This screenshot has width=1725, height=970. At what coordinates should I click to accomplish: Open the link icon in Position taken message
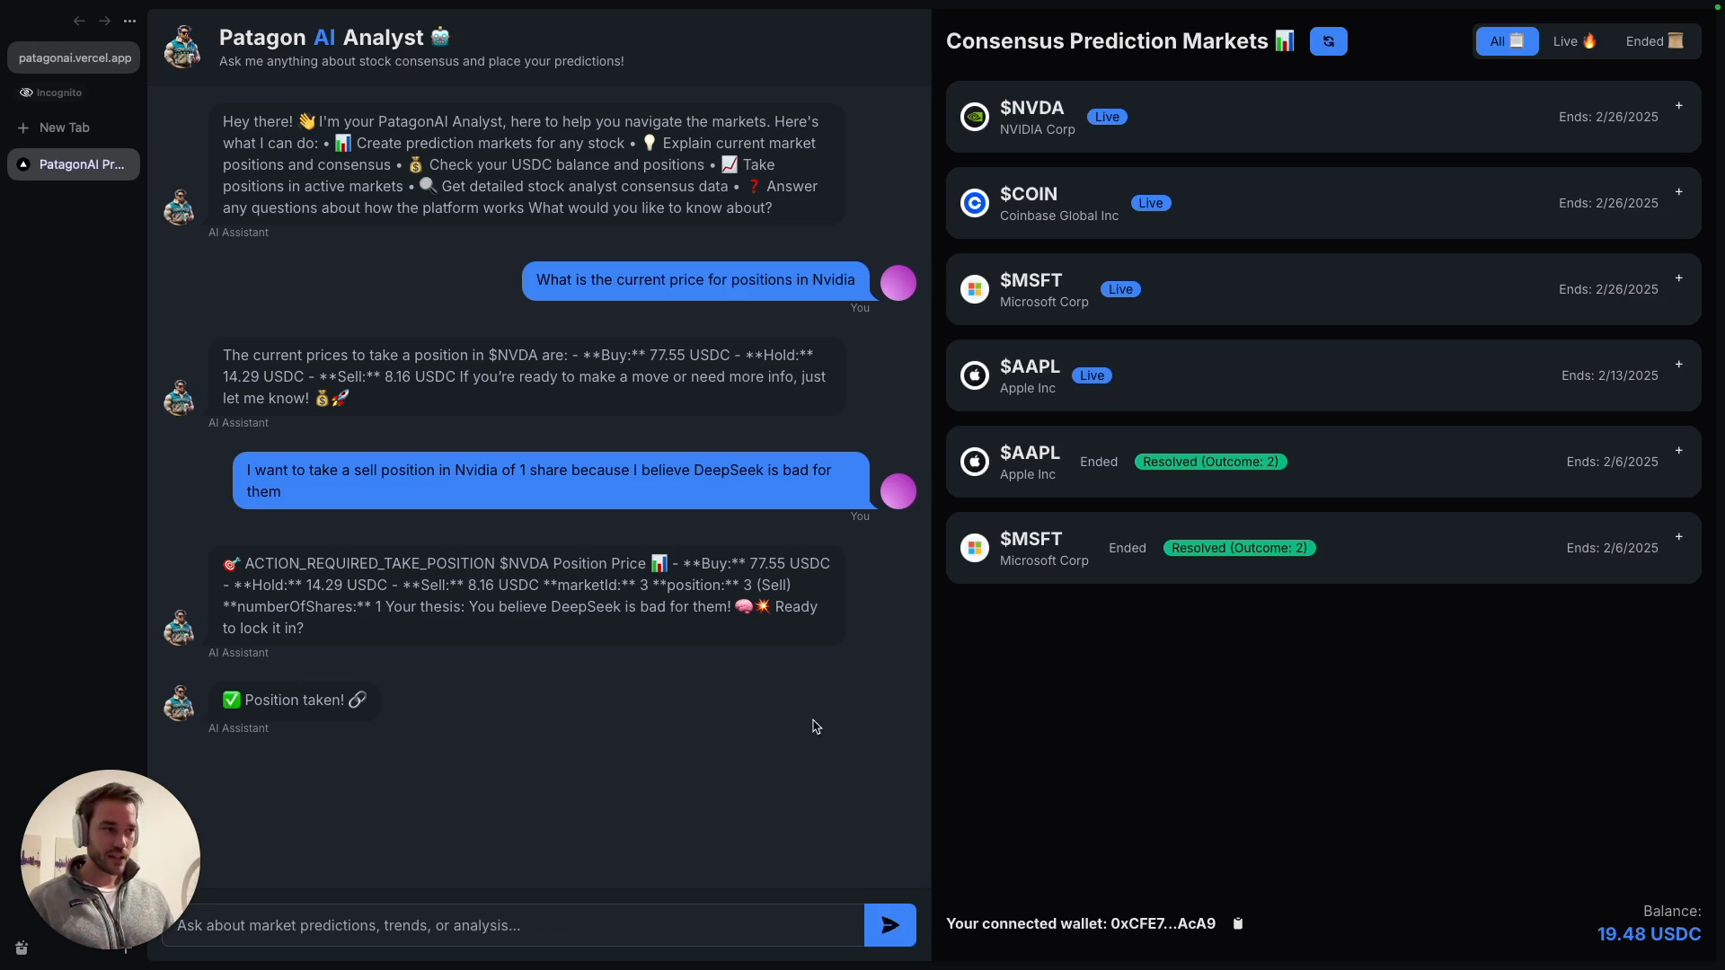click(358, 700)
